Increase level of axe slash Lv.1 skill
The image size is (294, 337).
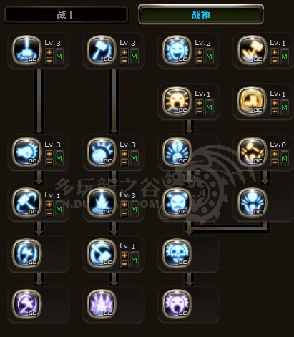(124, 255)
